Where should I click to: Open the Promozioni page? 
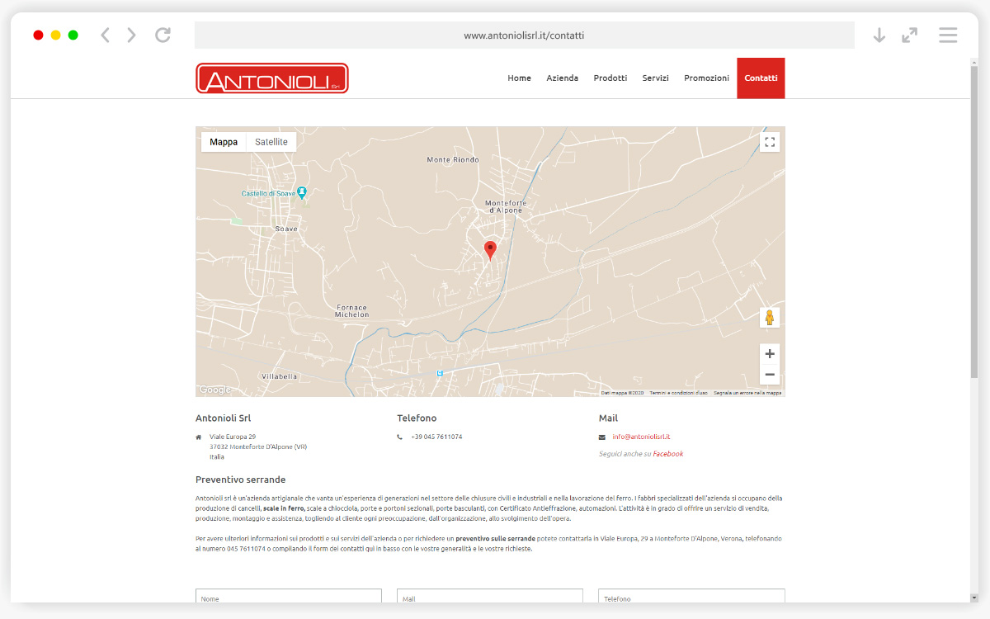[x=706, y=78]
